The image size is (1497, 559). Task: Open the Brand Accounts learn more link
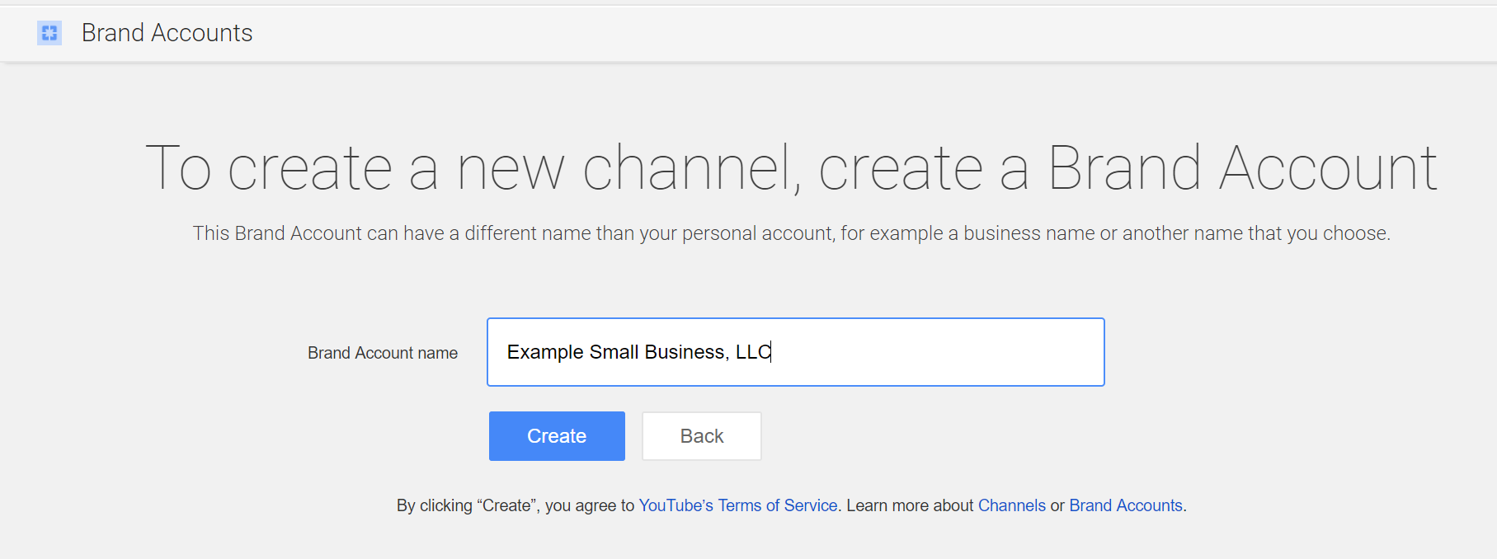[x=1126, y=505]
